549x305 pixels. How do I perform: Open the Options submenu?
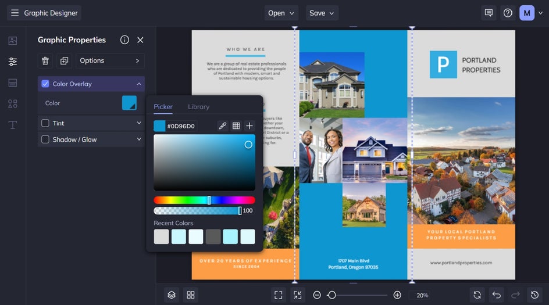[110, 61]
